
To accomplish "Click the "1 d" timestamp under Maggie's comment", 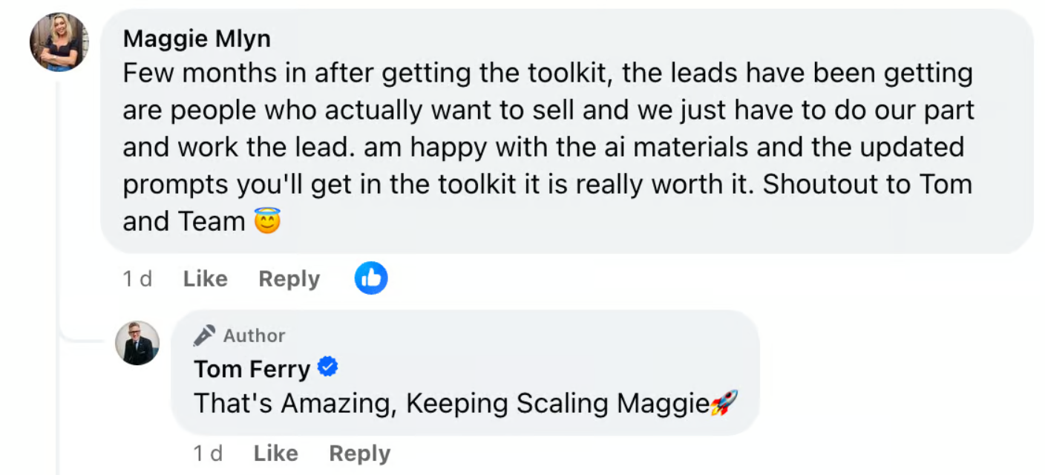I will pos(137,279).
